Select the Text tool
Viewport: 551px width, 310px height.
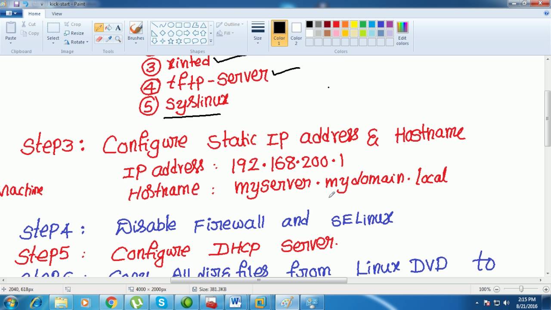click(118, 28)
